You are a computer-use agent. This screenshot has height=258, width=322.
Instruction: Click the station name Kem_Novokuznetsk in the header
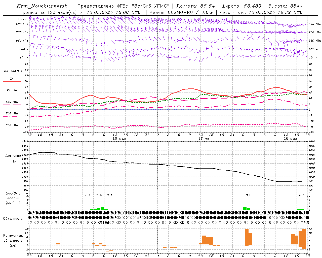[x=42, y=6]
